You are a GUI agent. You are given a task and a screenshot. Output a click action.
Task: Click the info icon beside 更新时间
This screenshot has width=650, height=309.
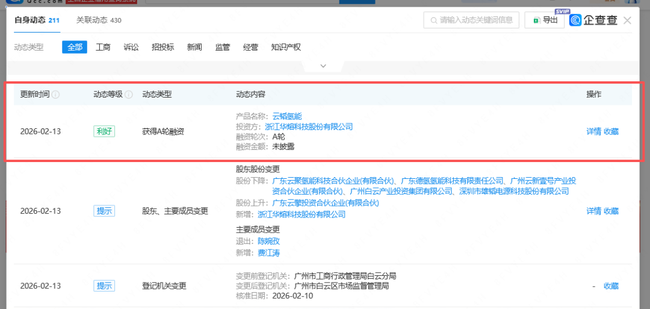[x=56, y=95]
